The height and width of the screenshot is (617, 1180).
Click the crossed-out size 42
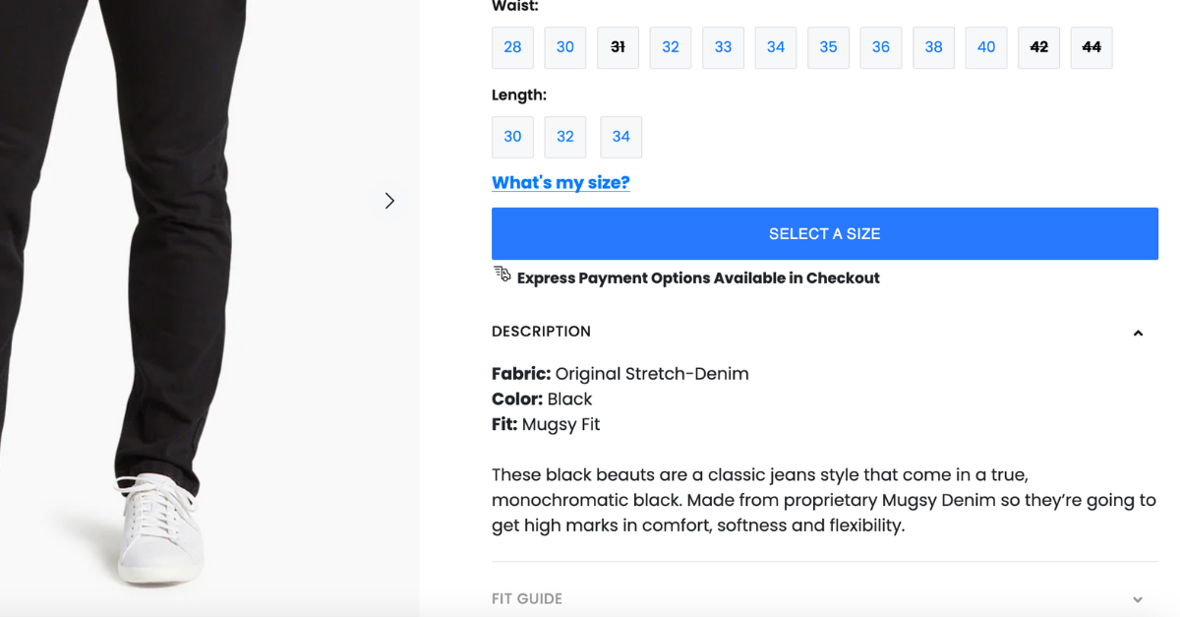click(1038, 46)
